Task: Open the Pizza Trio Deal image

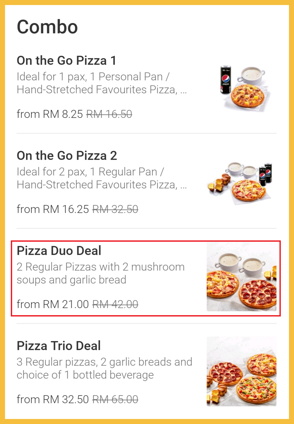Action: (241, 371)
